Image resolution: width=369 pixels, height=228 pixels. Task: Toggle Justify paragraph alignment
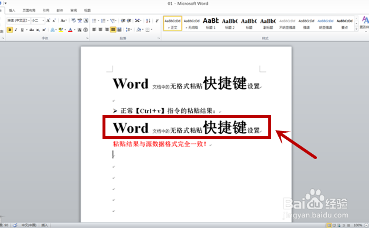tap(113, 30)
